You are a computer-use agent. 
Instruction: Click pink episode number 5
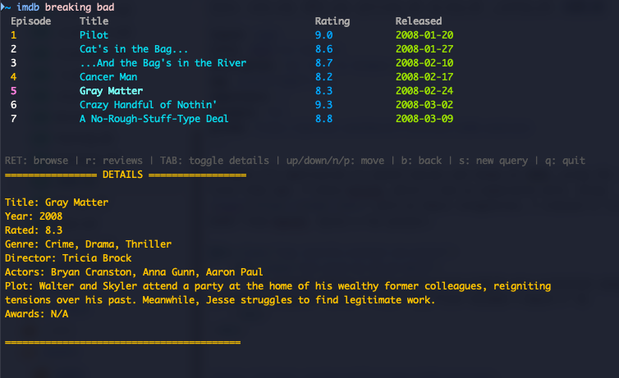(13, 91)
